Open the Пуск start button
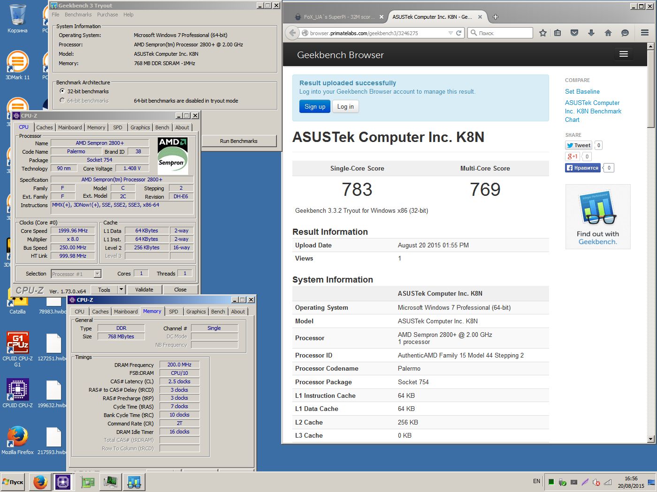Viewport: 657px width, 492px height. pyautogui.click(x=13, y=482)
